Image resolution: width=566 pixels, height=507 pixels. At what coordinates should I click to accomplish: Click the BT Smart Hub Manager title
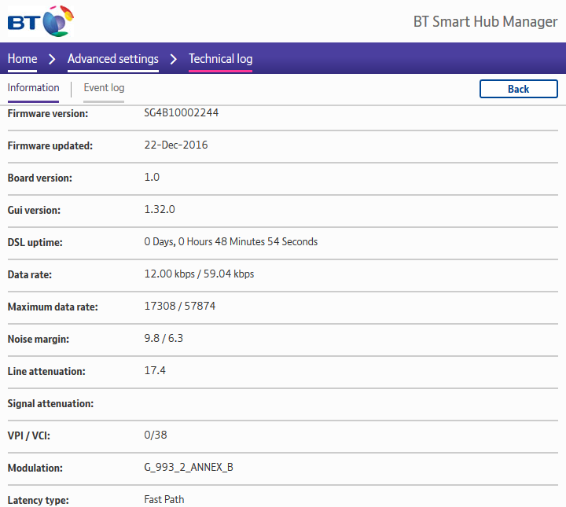click(x=486, y=22)
